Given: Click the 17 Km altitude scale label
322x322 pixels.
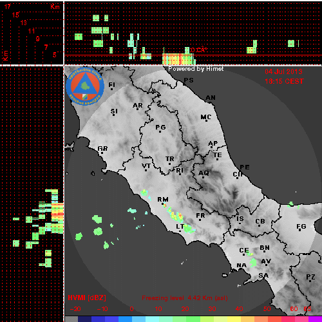Looking at the screenshot, I should tap(7, 6).
